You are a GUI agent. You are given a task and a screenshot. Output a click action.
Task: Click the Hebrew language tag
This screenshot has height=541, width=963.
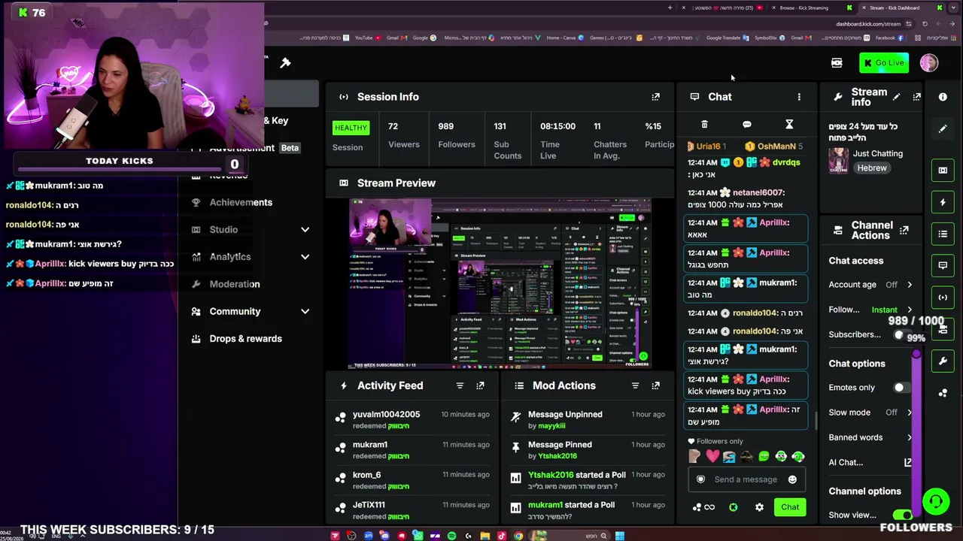pos(872,168)
